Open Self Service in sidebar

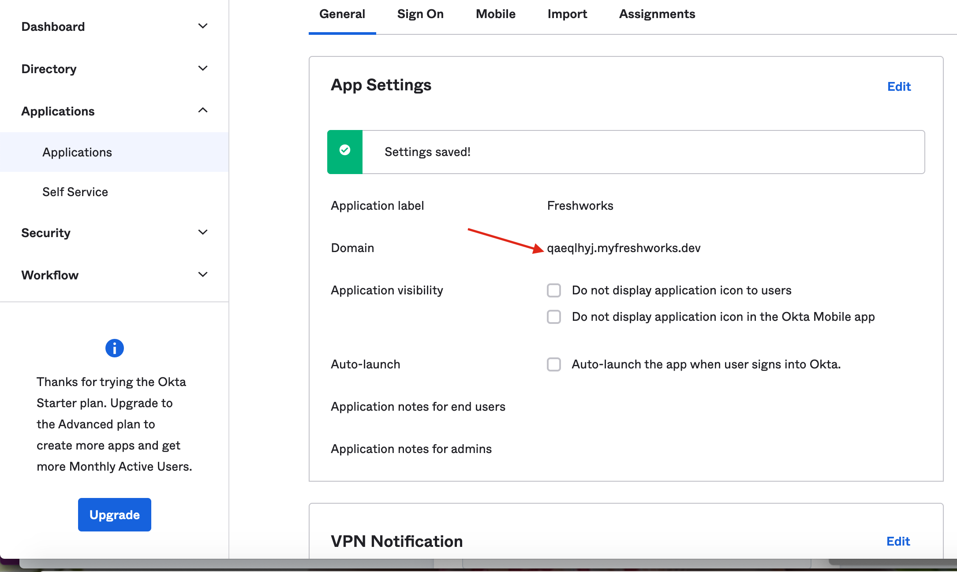pyautogui.click(x=75, y=192)
